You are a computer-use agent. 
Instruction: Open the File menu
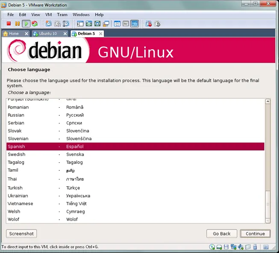pyautogui.click(x=11, y=15)
